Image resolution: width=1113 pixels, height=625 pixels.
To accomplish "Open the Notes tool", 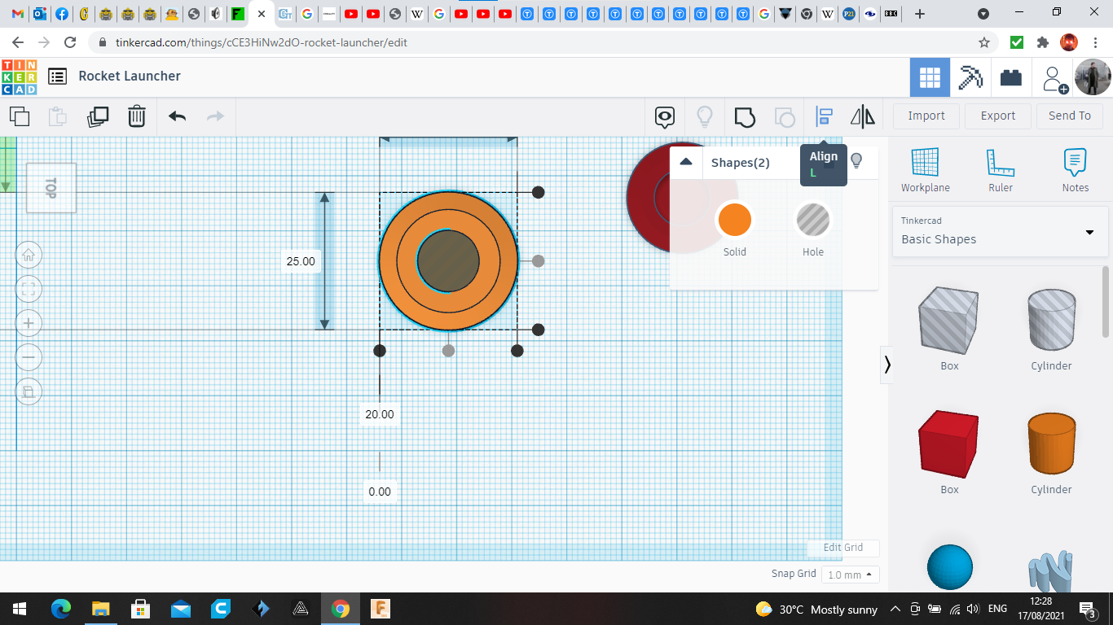I will coord(1075,171).
